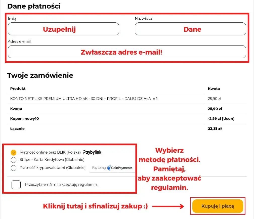Click inside the 'Imię' input field
The width and height of the screenshot is (254, 219).
[x=63, y=29]
